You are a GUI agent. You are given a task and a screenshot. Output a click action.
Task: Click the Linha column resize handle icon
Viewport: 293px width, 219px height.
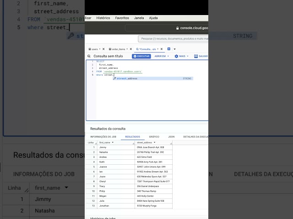[x=96, y=143]
